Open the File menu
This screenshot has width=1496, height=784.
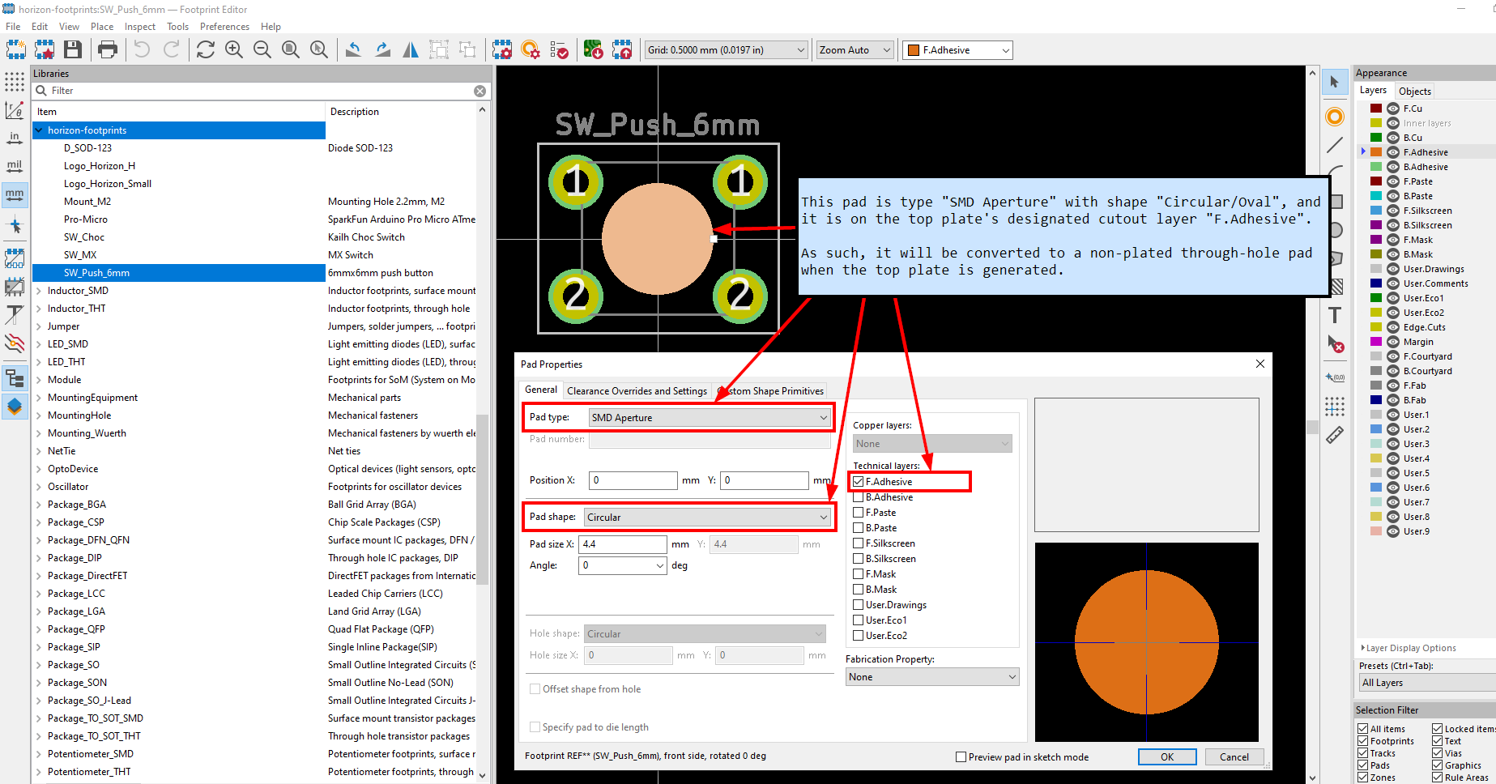(x=13, y=27)
